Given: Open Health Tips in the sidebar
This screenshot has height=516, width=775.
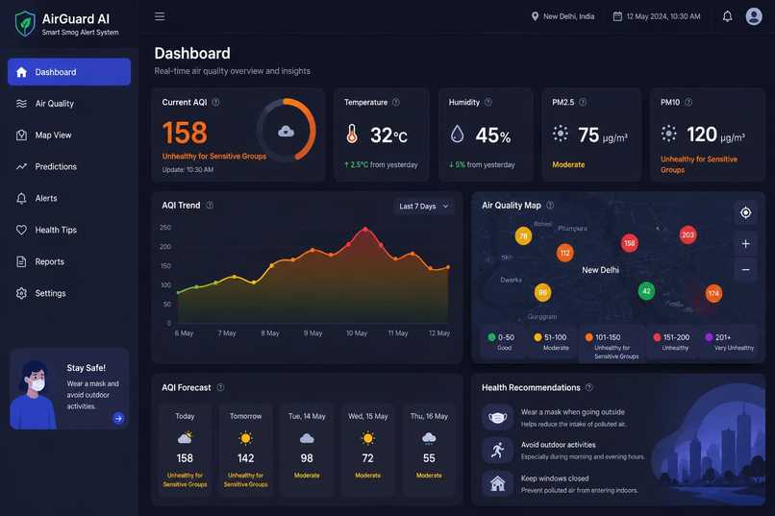Looking at the screenshot, I should (69, 230).
